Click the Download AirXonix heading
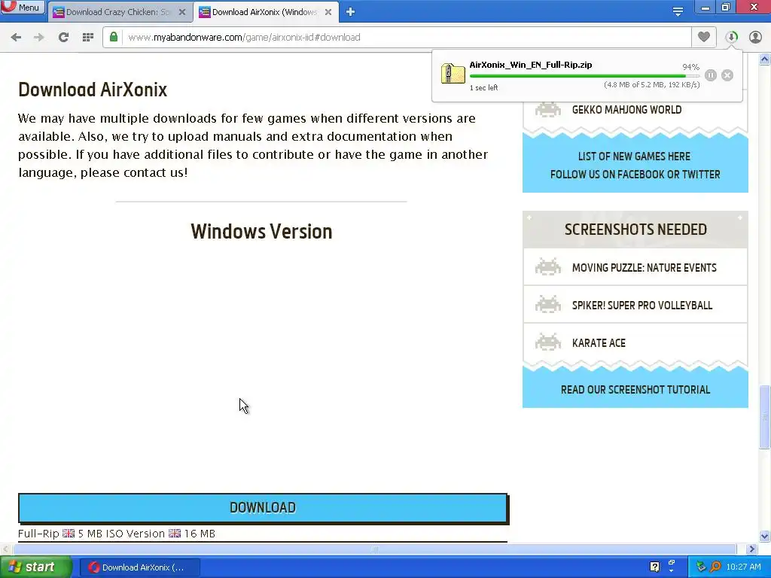 [x=93, y=90]
